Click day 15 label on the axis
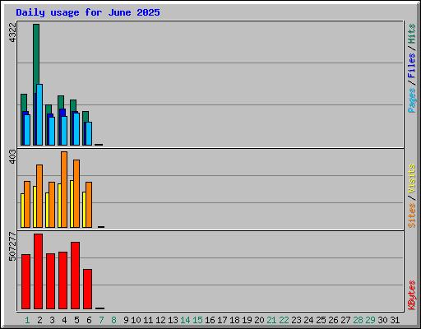Viewport: 421px width, 329px height. click(197, 320)
